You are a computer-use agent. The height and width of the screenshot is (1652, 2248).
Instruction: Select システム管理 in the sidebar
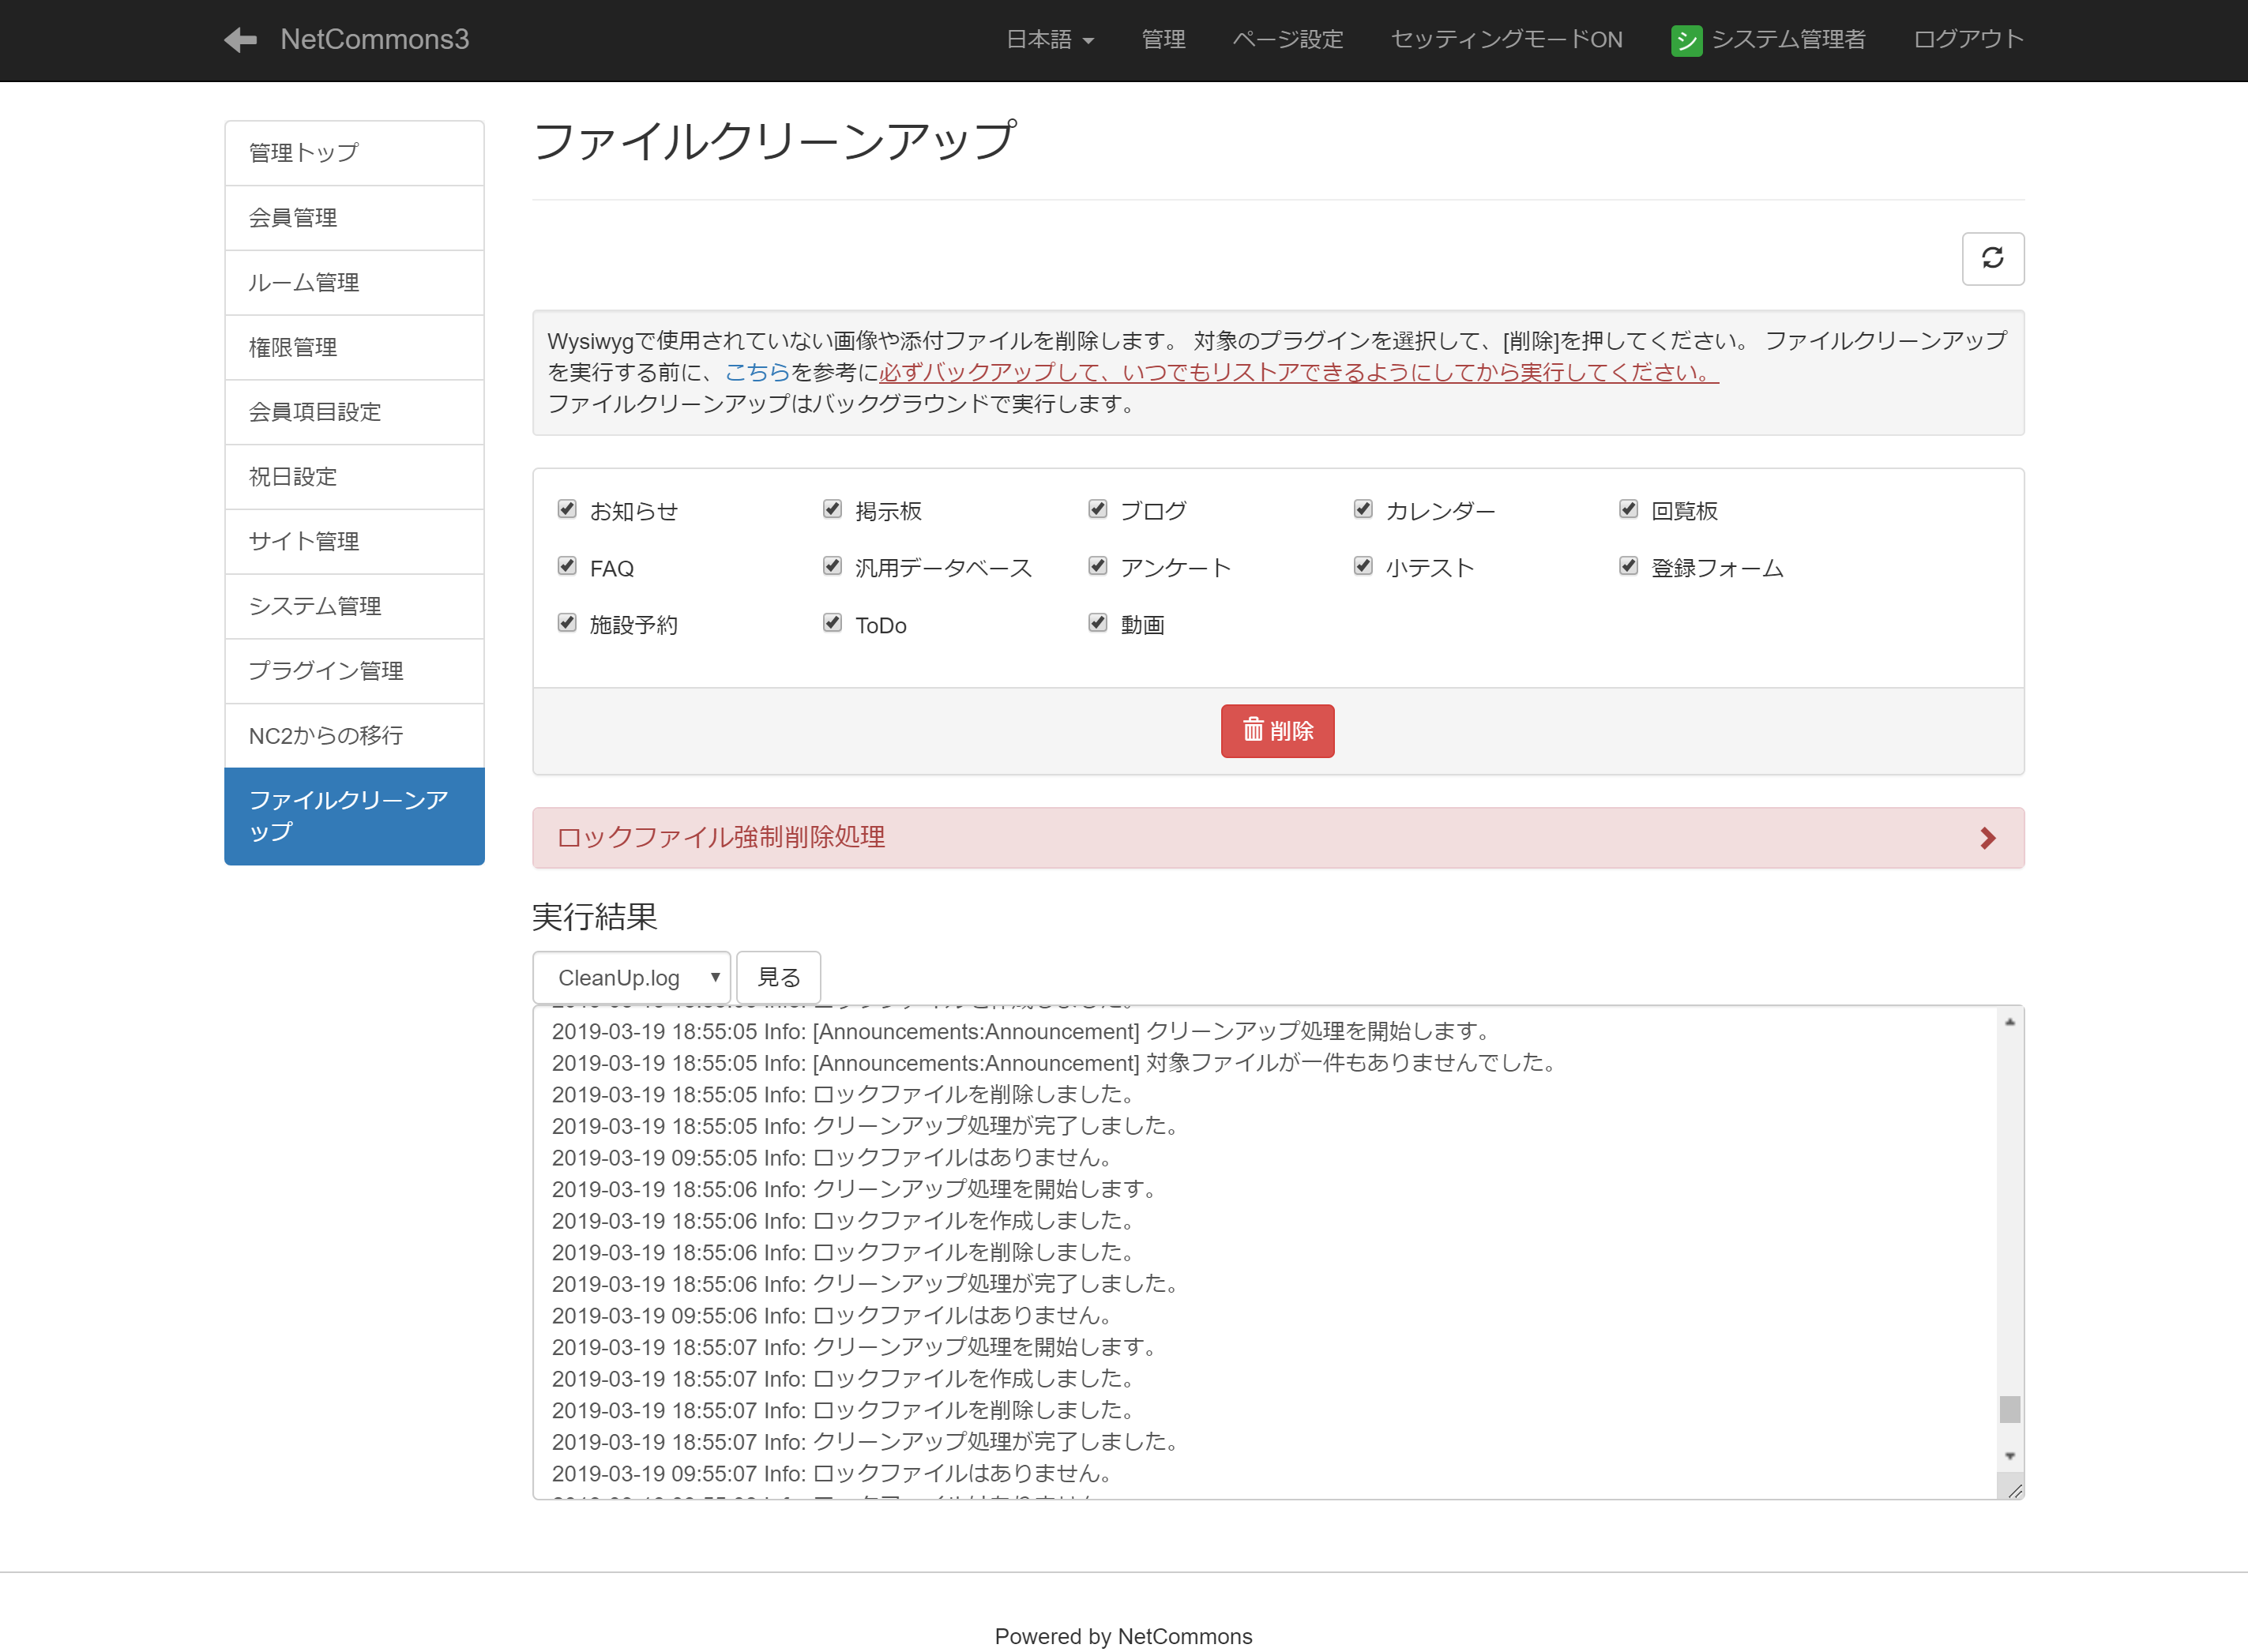point(354,606)
